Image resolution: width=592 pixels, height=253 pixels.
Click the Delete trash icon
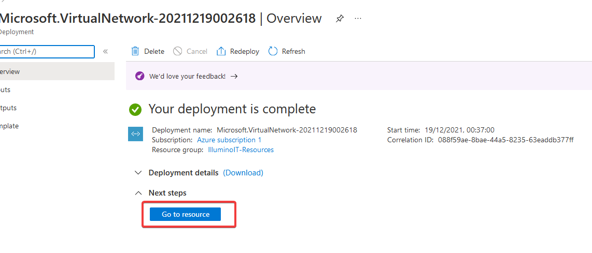135,51
